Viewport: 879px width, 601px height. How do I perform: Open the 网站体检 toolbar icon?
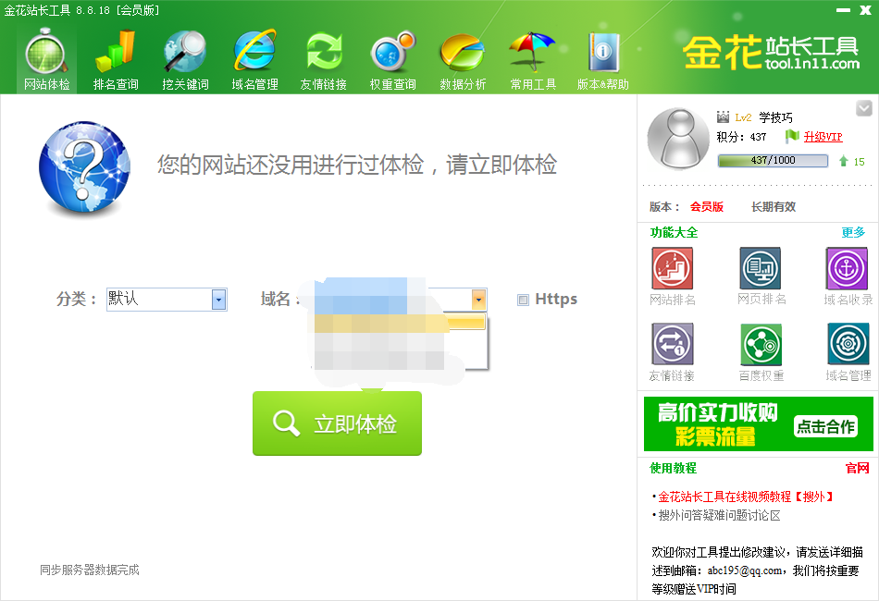coord(46,60)
